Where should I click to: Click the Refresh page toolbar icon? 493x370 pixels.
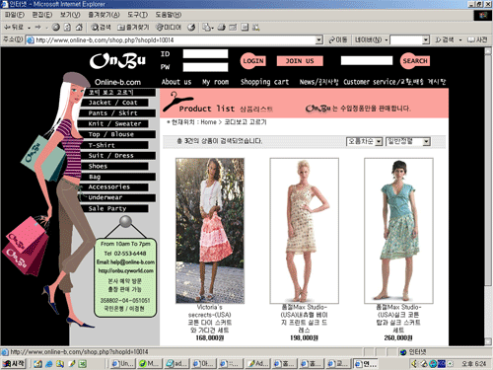[67, 28]
